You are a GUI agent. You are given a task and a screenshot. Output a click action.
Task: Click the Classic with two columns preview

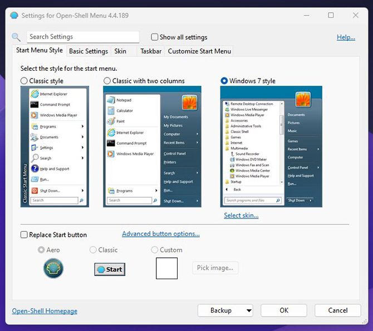click(152, 147)
